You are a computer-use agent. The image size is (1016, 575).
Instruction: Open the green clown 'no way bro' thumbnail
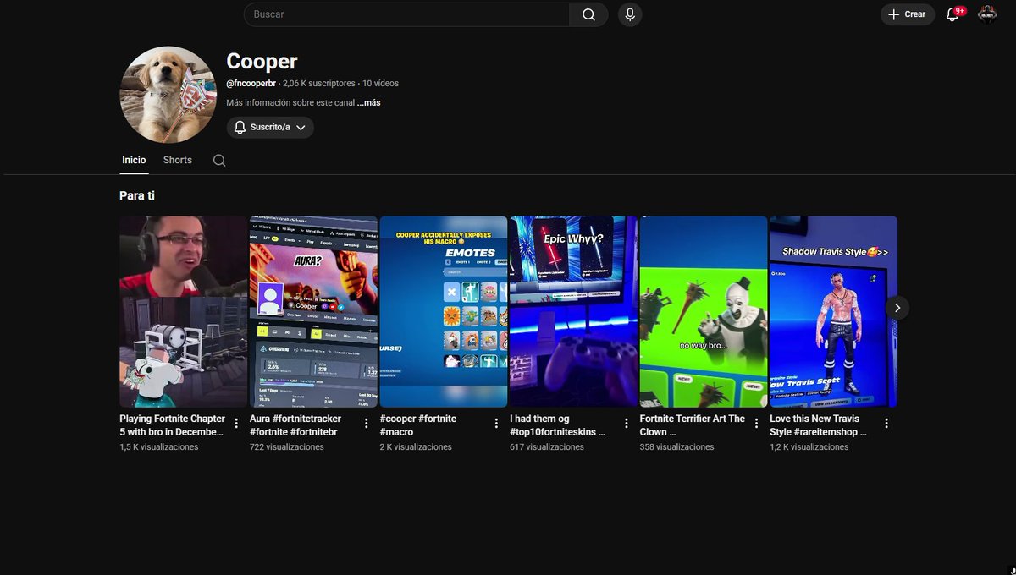704,311
